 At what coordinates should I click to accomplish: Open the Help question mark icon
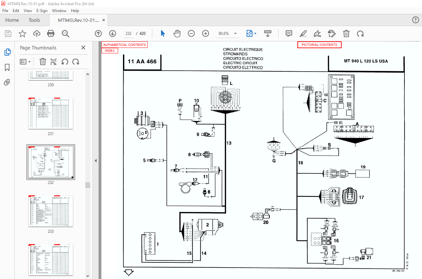point(415,20)
